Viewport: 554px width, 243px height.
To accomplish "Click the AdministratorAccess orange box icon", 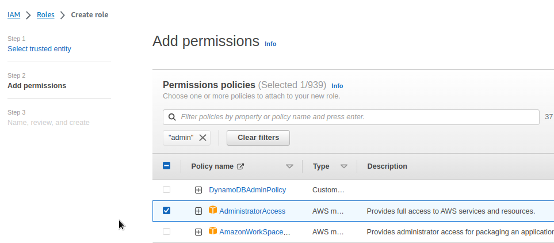I will [213, 210].
